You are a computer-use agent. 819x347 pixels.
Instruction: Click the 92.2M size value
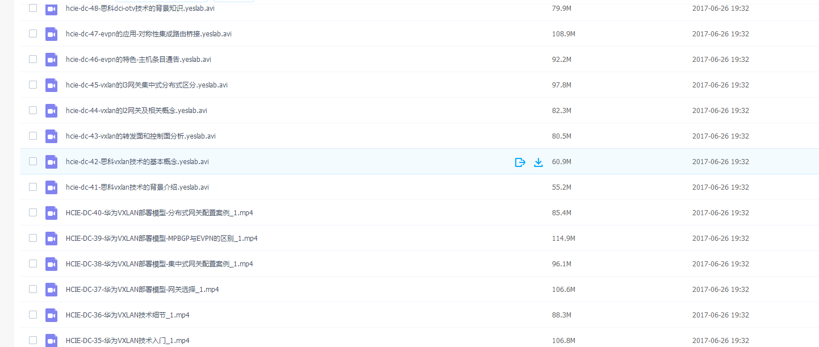562,60
